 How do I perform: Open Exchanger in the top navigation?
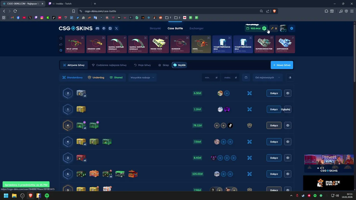coord(196,28)
